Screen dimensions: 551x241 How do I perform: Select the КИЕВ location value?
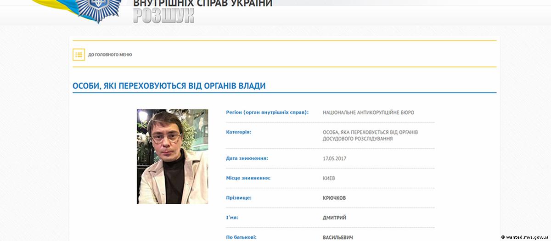pos(329,178)
